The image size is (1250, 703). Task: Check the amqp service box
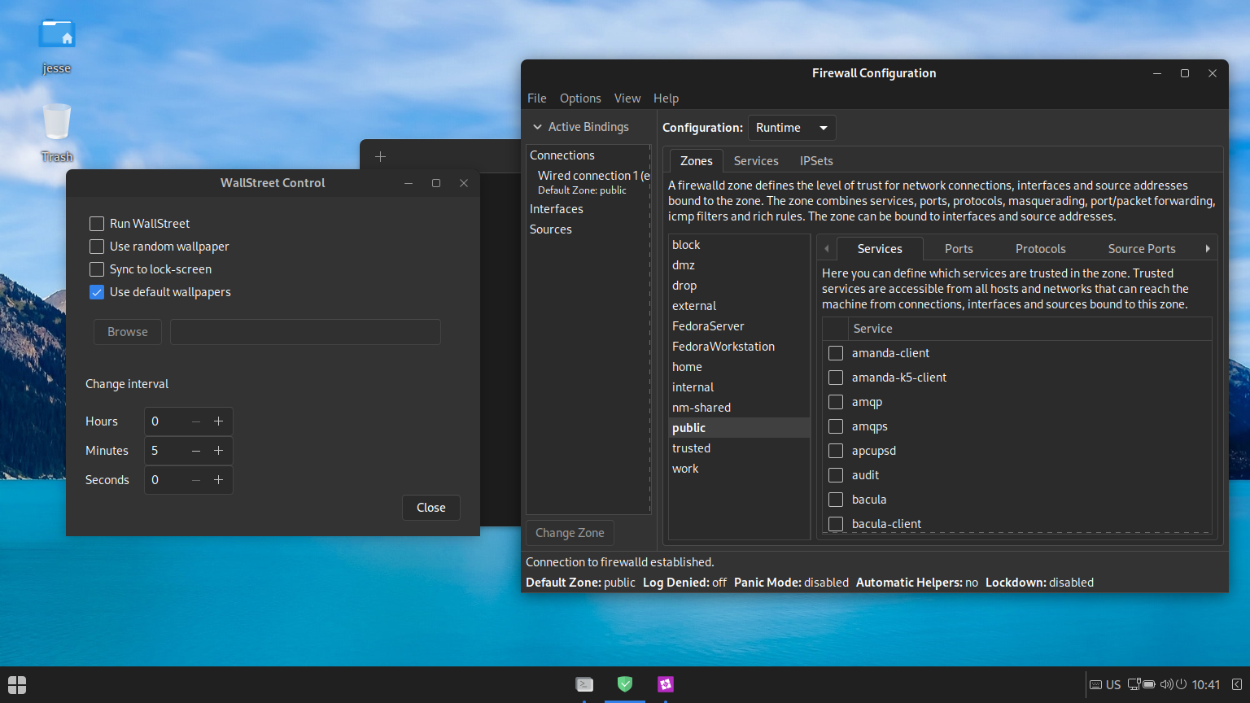coord(836,402)
